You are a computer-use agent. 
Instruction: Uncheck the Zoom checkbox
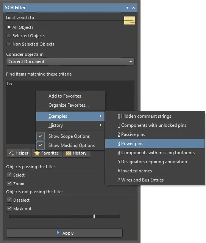pos(9,183)
